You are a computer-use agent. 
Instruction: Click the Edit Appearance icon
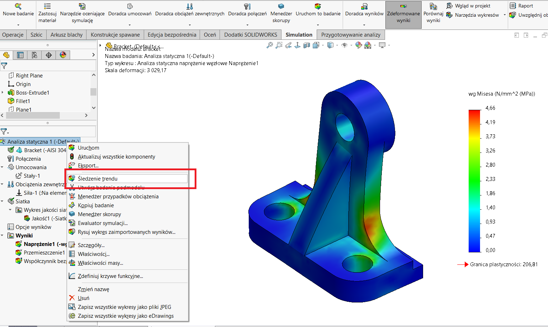359,45
